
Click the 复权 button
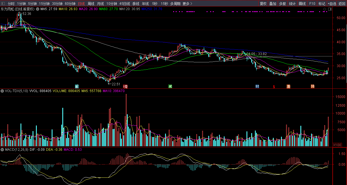(x=263, y=4)
